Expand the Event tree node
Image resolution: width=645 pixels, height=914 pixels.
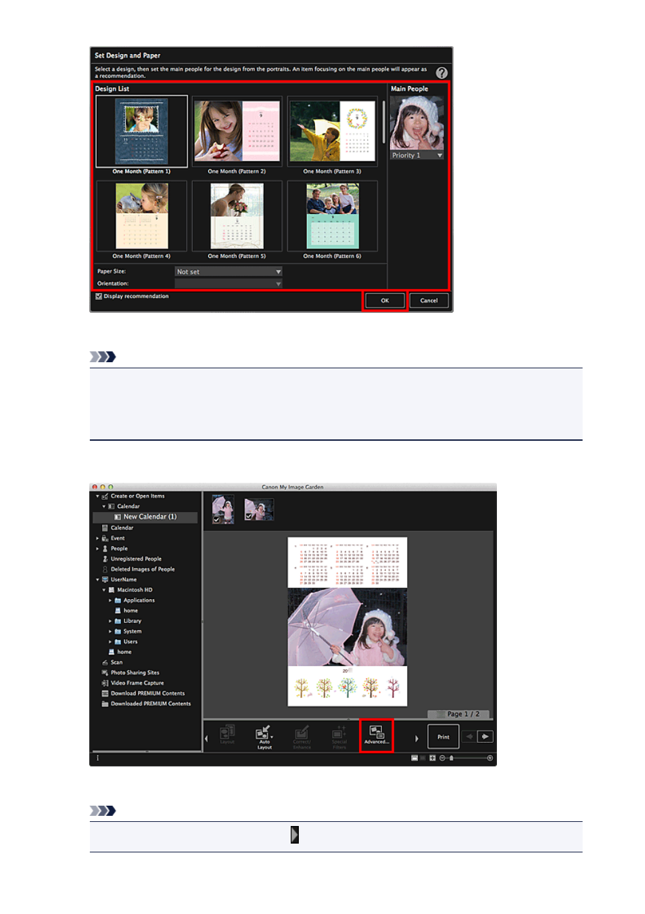coord(97,538)
